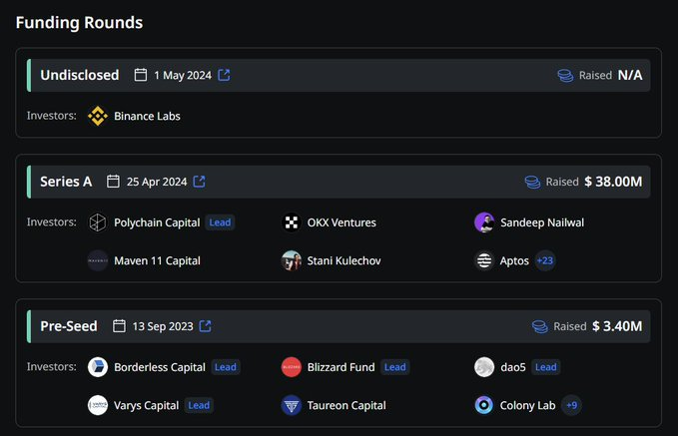Image resolution: width=678 pixels, height=436 pixels.
Task: Click the Aptos logo
Action: [x=484, y=260]
